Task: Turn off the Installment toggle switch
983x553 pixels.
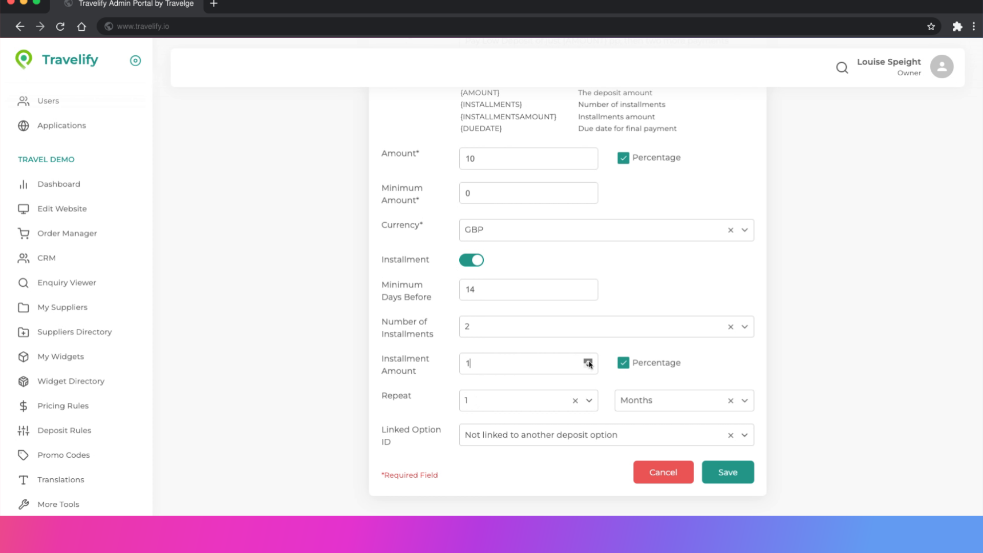Action: click(471, 260)
